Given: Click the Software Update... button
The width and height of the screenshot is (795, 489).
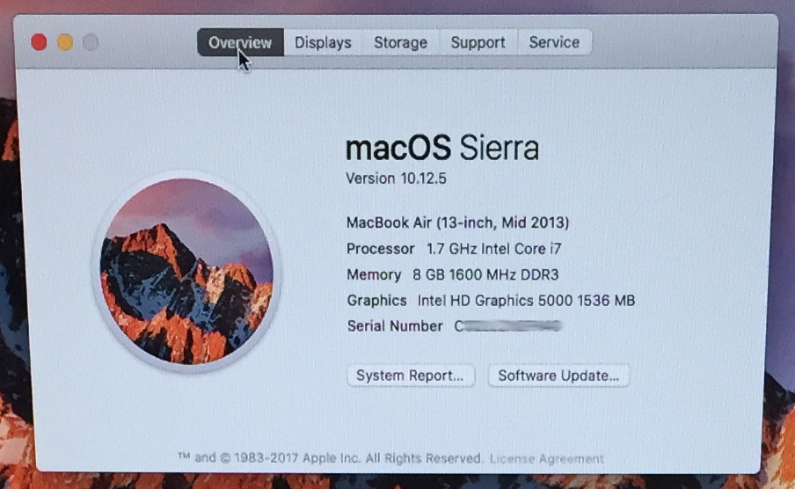Looking at the screenshot, I should point(558,376).
